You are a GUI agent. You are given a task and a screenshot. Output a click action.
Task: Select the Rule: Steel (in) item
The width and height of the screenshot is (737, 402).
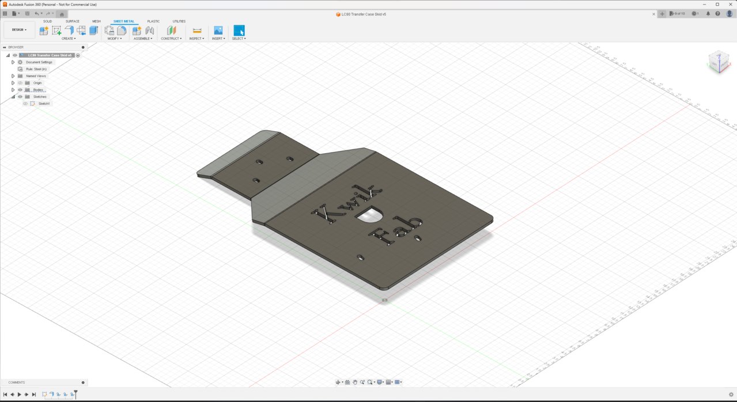[36, 69]
